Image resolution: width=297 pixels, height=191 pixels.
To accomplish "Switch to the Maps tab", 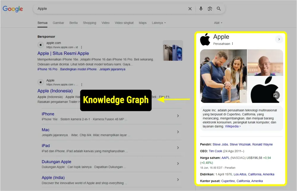I will (x=143, y=23).
